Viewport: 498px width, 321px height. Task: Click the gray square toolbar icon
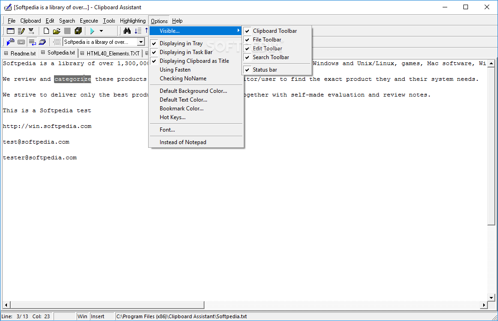[x=67, y=31]
